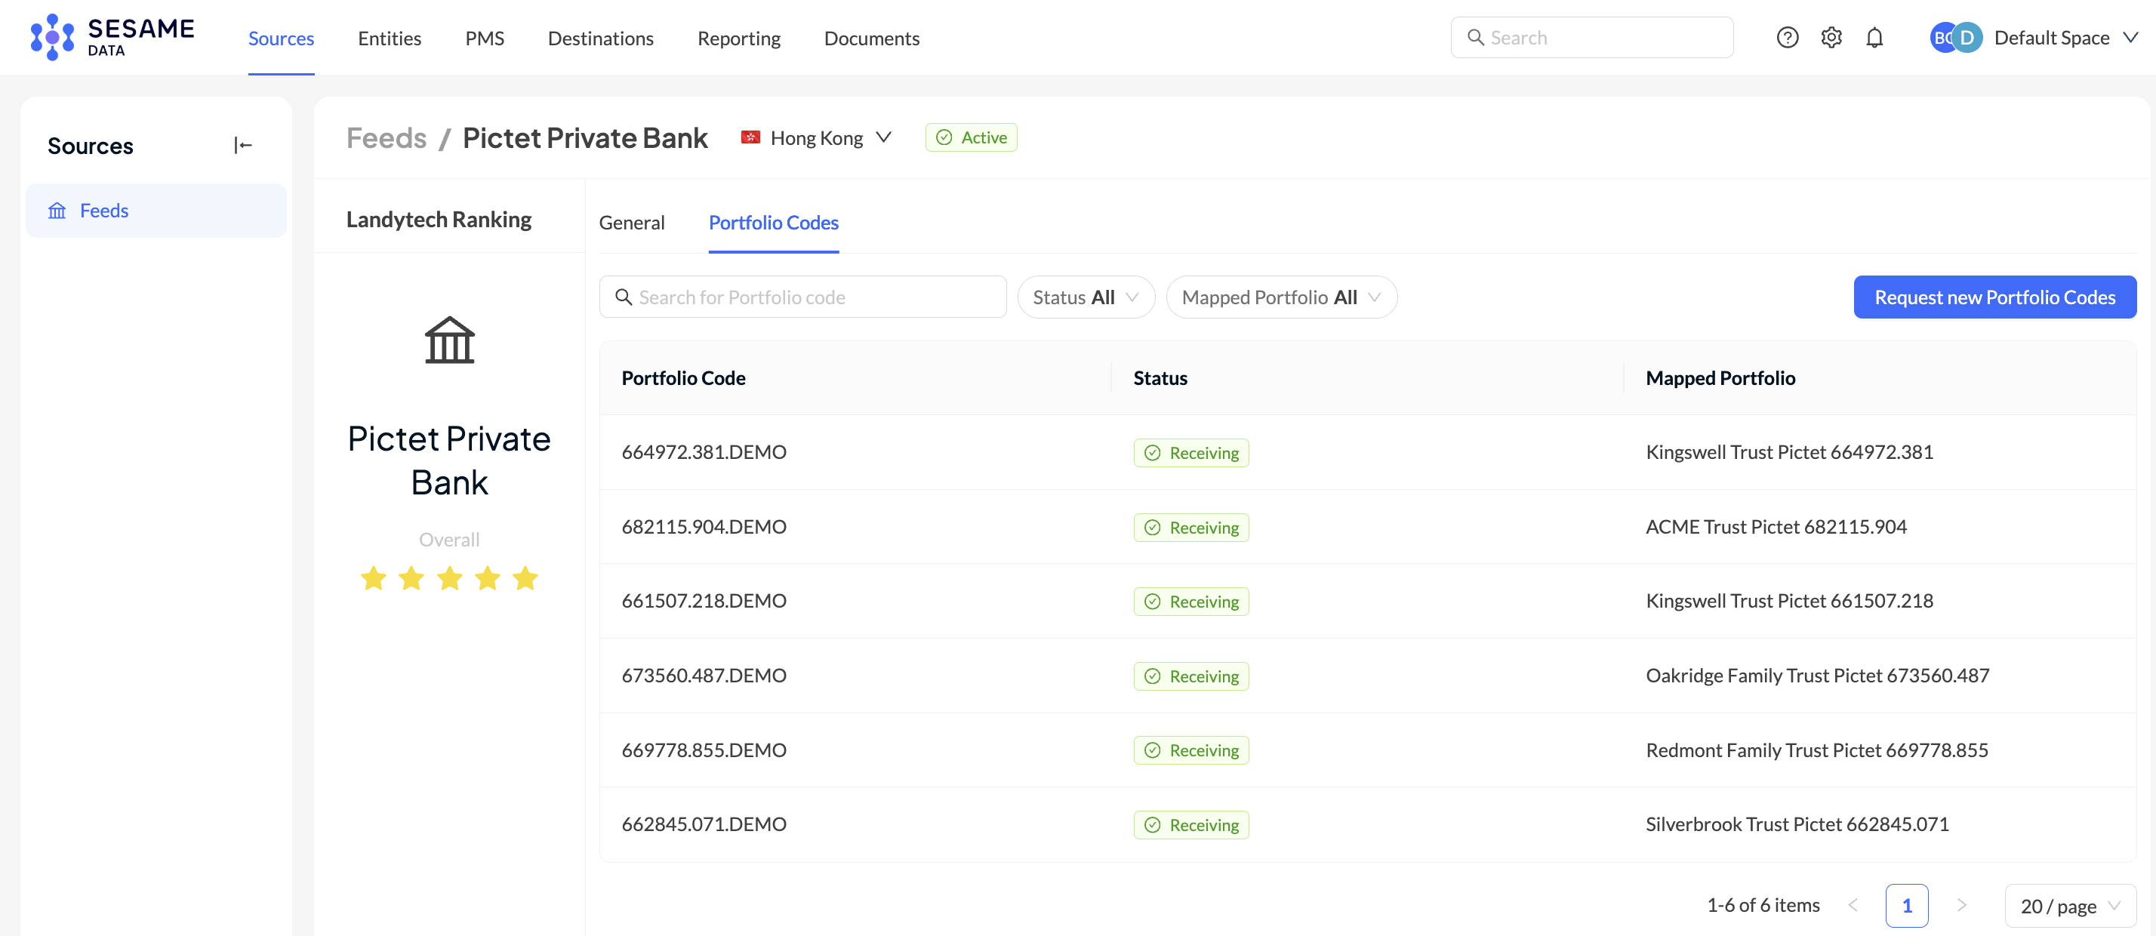Open the Entities menu item
The width and height of the screenshot is (2156, 936).
390,38
